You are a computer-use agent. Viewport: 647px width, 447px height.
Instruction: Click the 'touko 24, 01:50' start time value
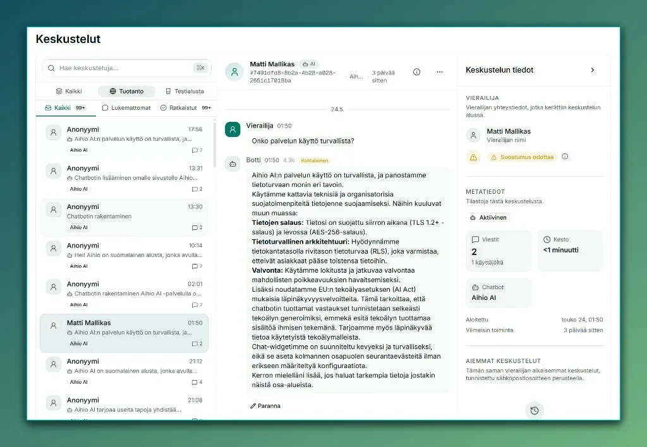point(582,319)
